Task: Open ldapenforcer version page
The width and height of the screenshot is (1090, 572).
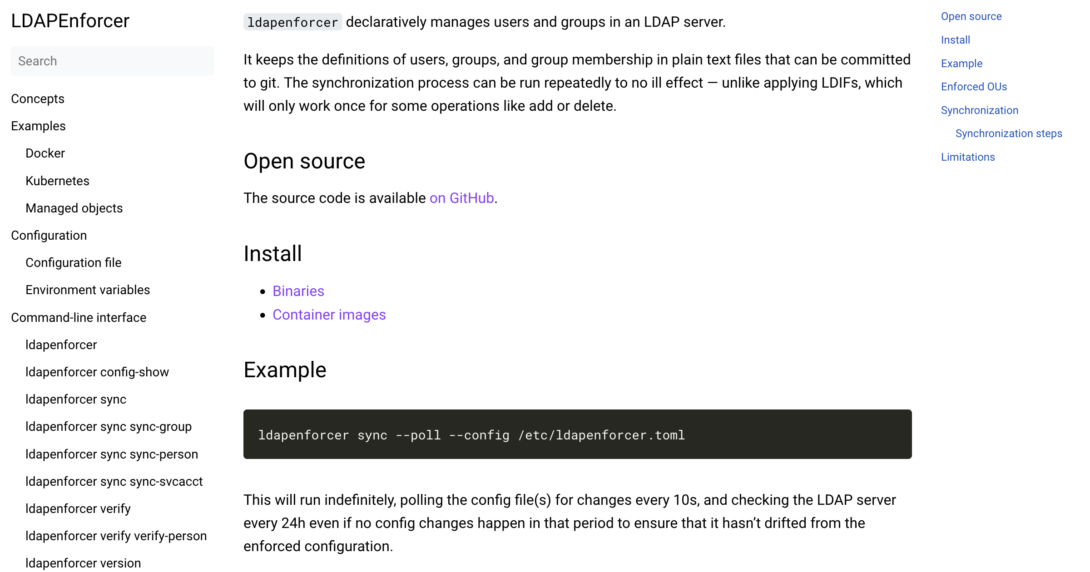Action: (x=84, y=562)
